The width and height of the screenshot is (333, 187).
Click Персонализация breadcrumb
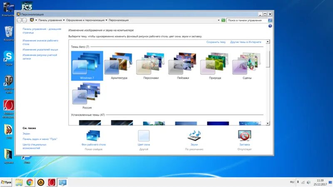tap(119, 20)
